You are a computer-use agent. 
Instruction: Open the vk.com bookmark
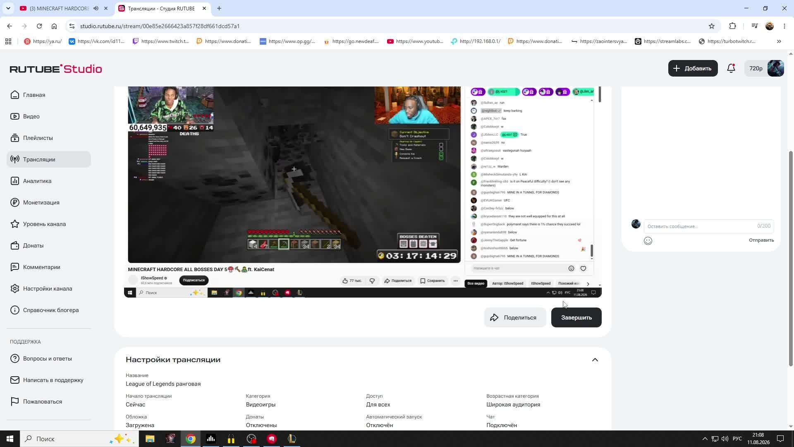[96, 41]
